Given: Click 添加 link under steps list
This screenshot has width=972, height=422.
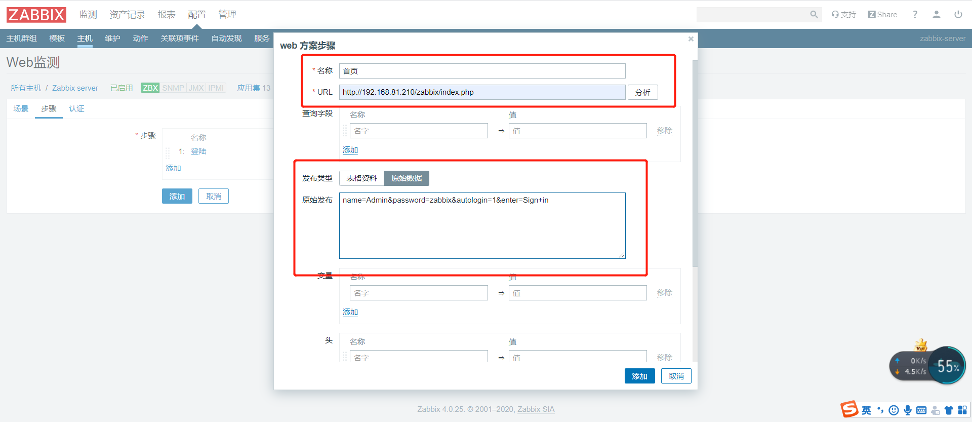Looking at the screenshot, I should coord(173,168).
